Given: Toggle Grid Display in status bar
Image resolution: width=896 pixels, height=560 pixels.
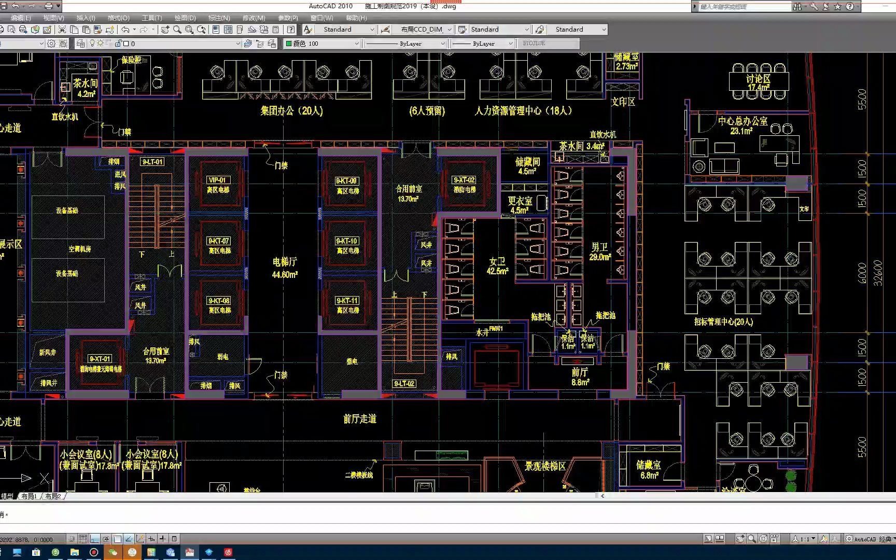Looking at the screenshot, I should pyautogui.click(x=83, y=539).
